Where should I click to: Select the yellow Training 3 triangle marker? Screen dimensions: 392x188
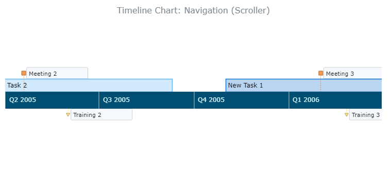pos(347,114)
